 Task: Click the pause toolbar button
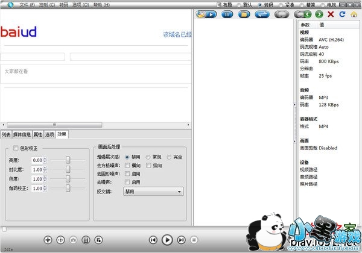227,14
